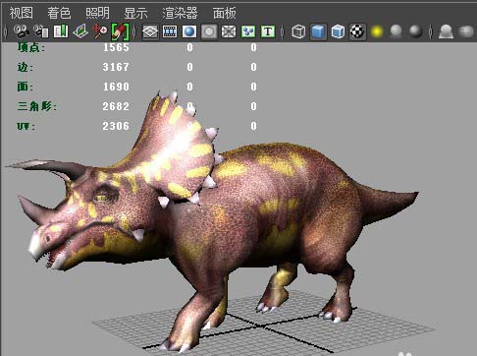Click the dark High Quality sphere icon
477x356 pixels.
(x=416, y=31)
